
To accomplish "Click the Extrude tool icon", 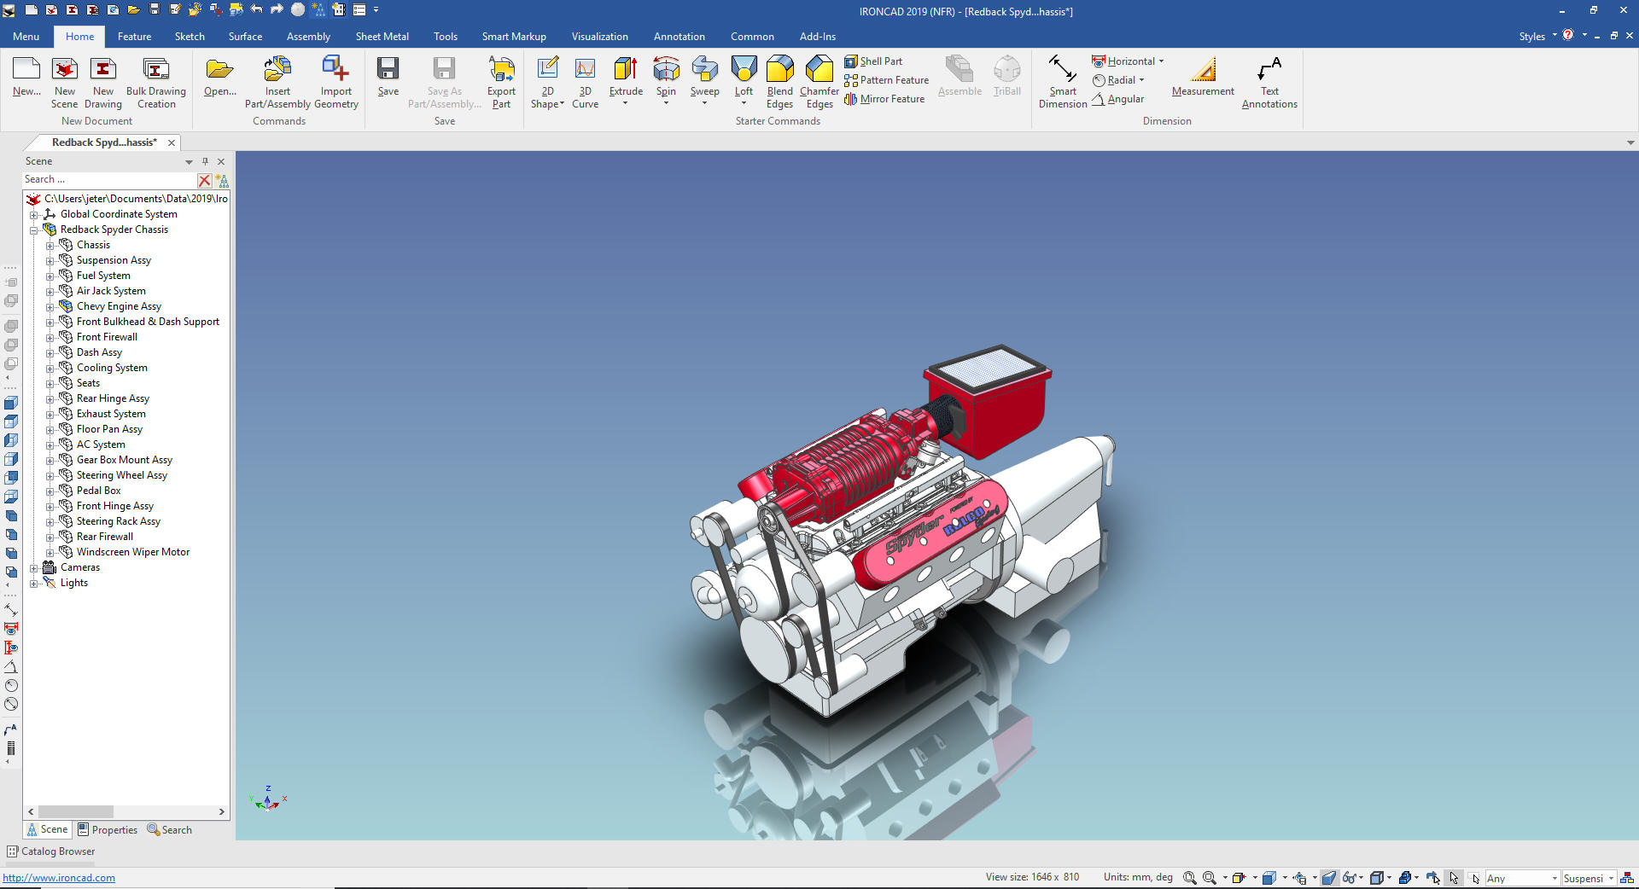I will [x=626, y=70].
